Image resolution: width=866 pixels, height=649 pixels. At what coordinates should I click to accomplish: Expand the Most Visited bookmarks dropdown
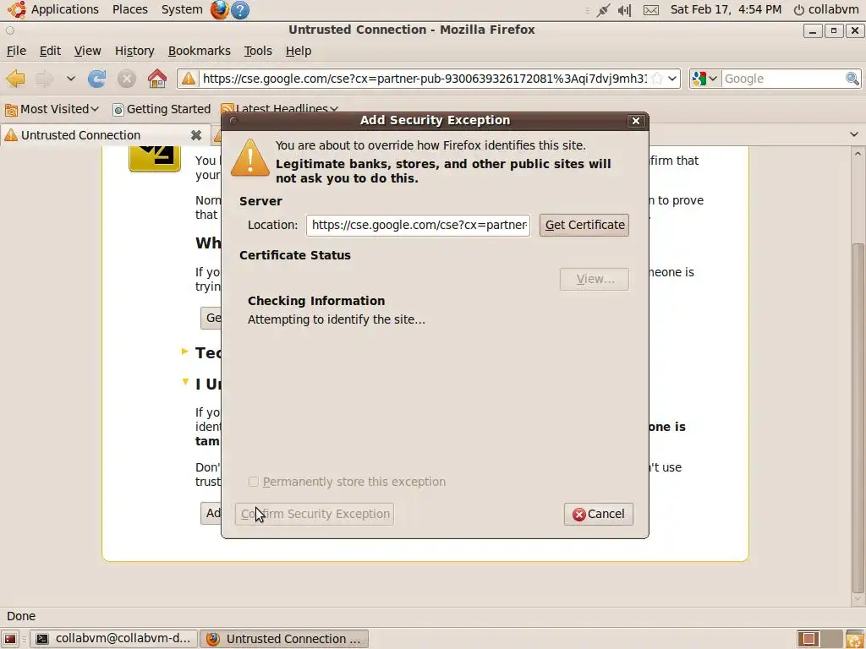[95, 109]
